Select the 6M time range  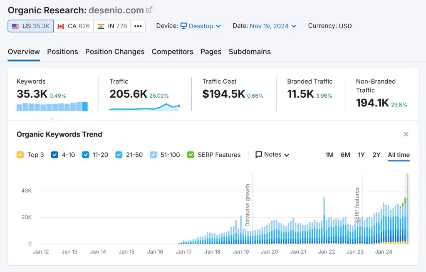click(x=345, y=155)
